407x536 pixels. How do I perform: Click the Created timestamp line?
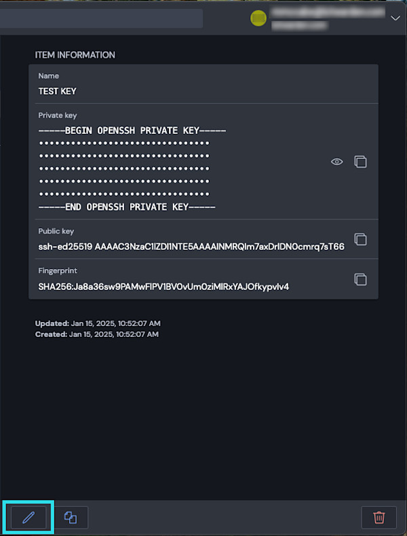pos(97,334)
